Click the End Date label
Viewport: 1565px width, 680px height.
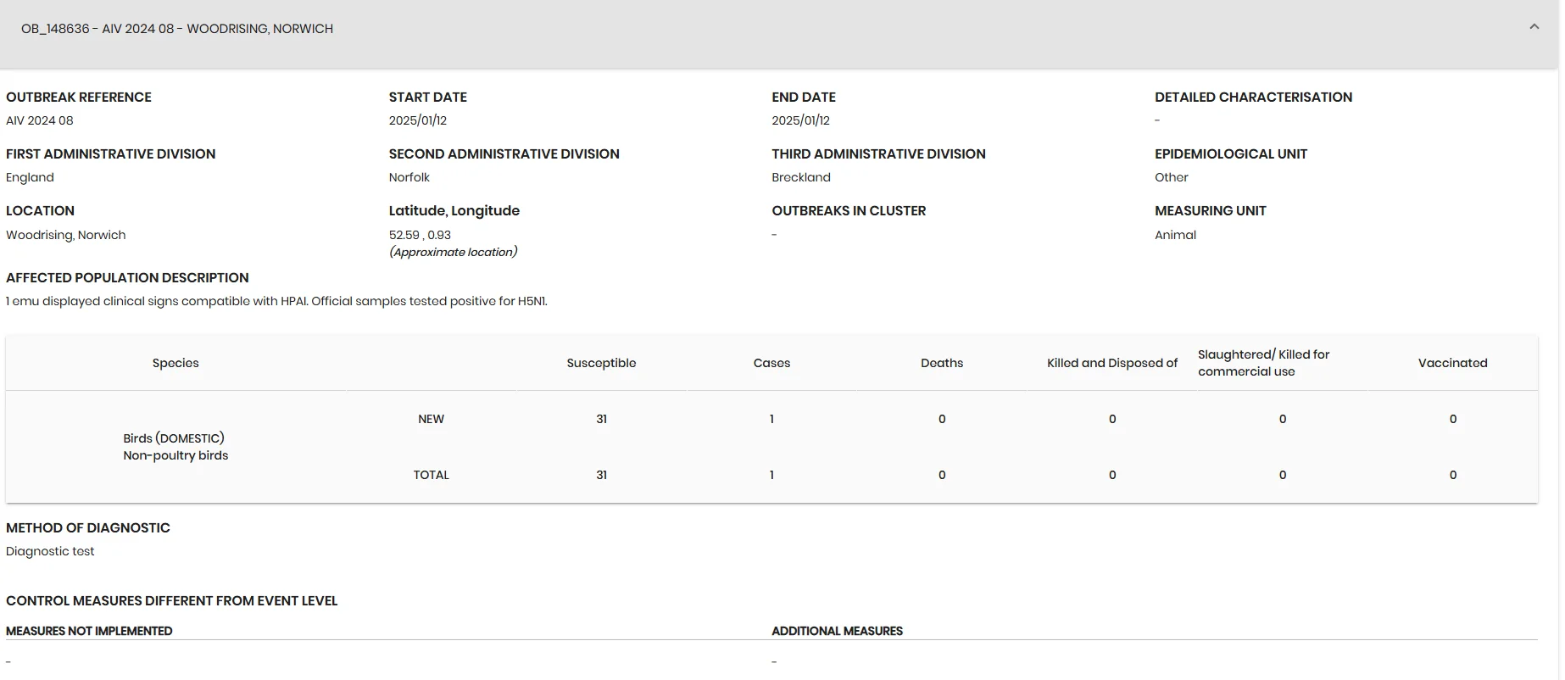coord(804,98)
